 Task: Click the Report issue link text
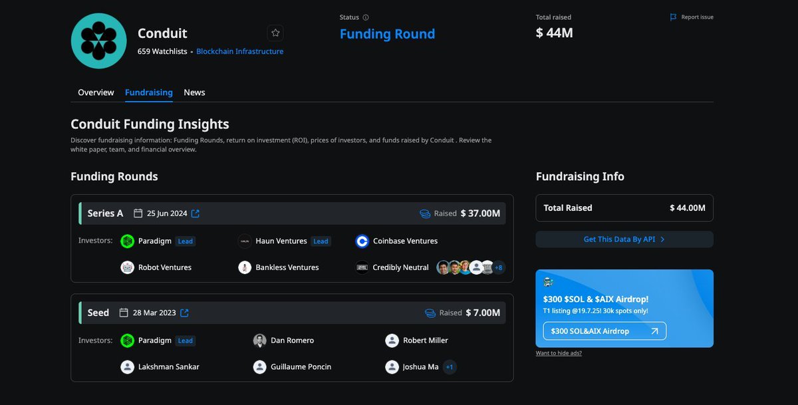click(697, 17)
